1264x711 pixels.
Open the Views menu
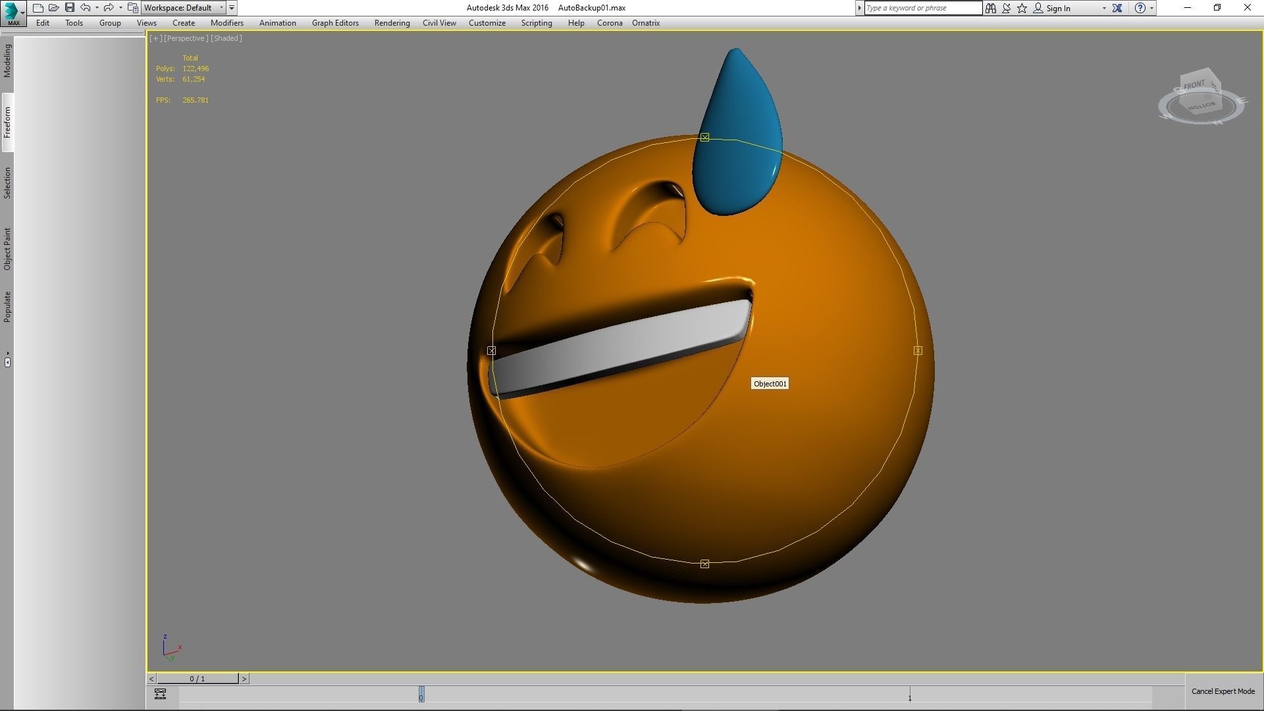coord(146,23)
